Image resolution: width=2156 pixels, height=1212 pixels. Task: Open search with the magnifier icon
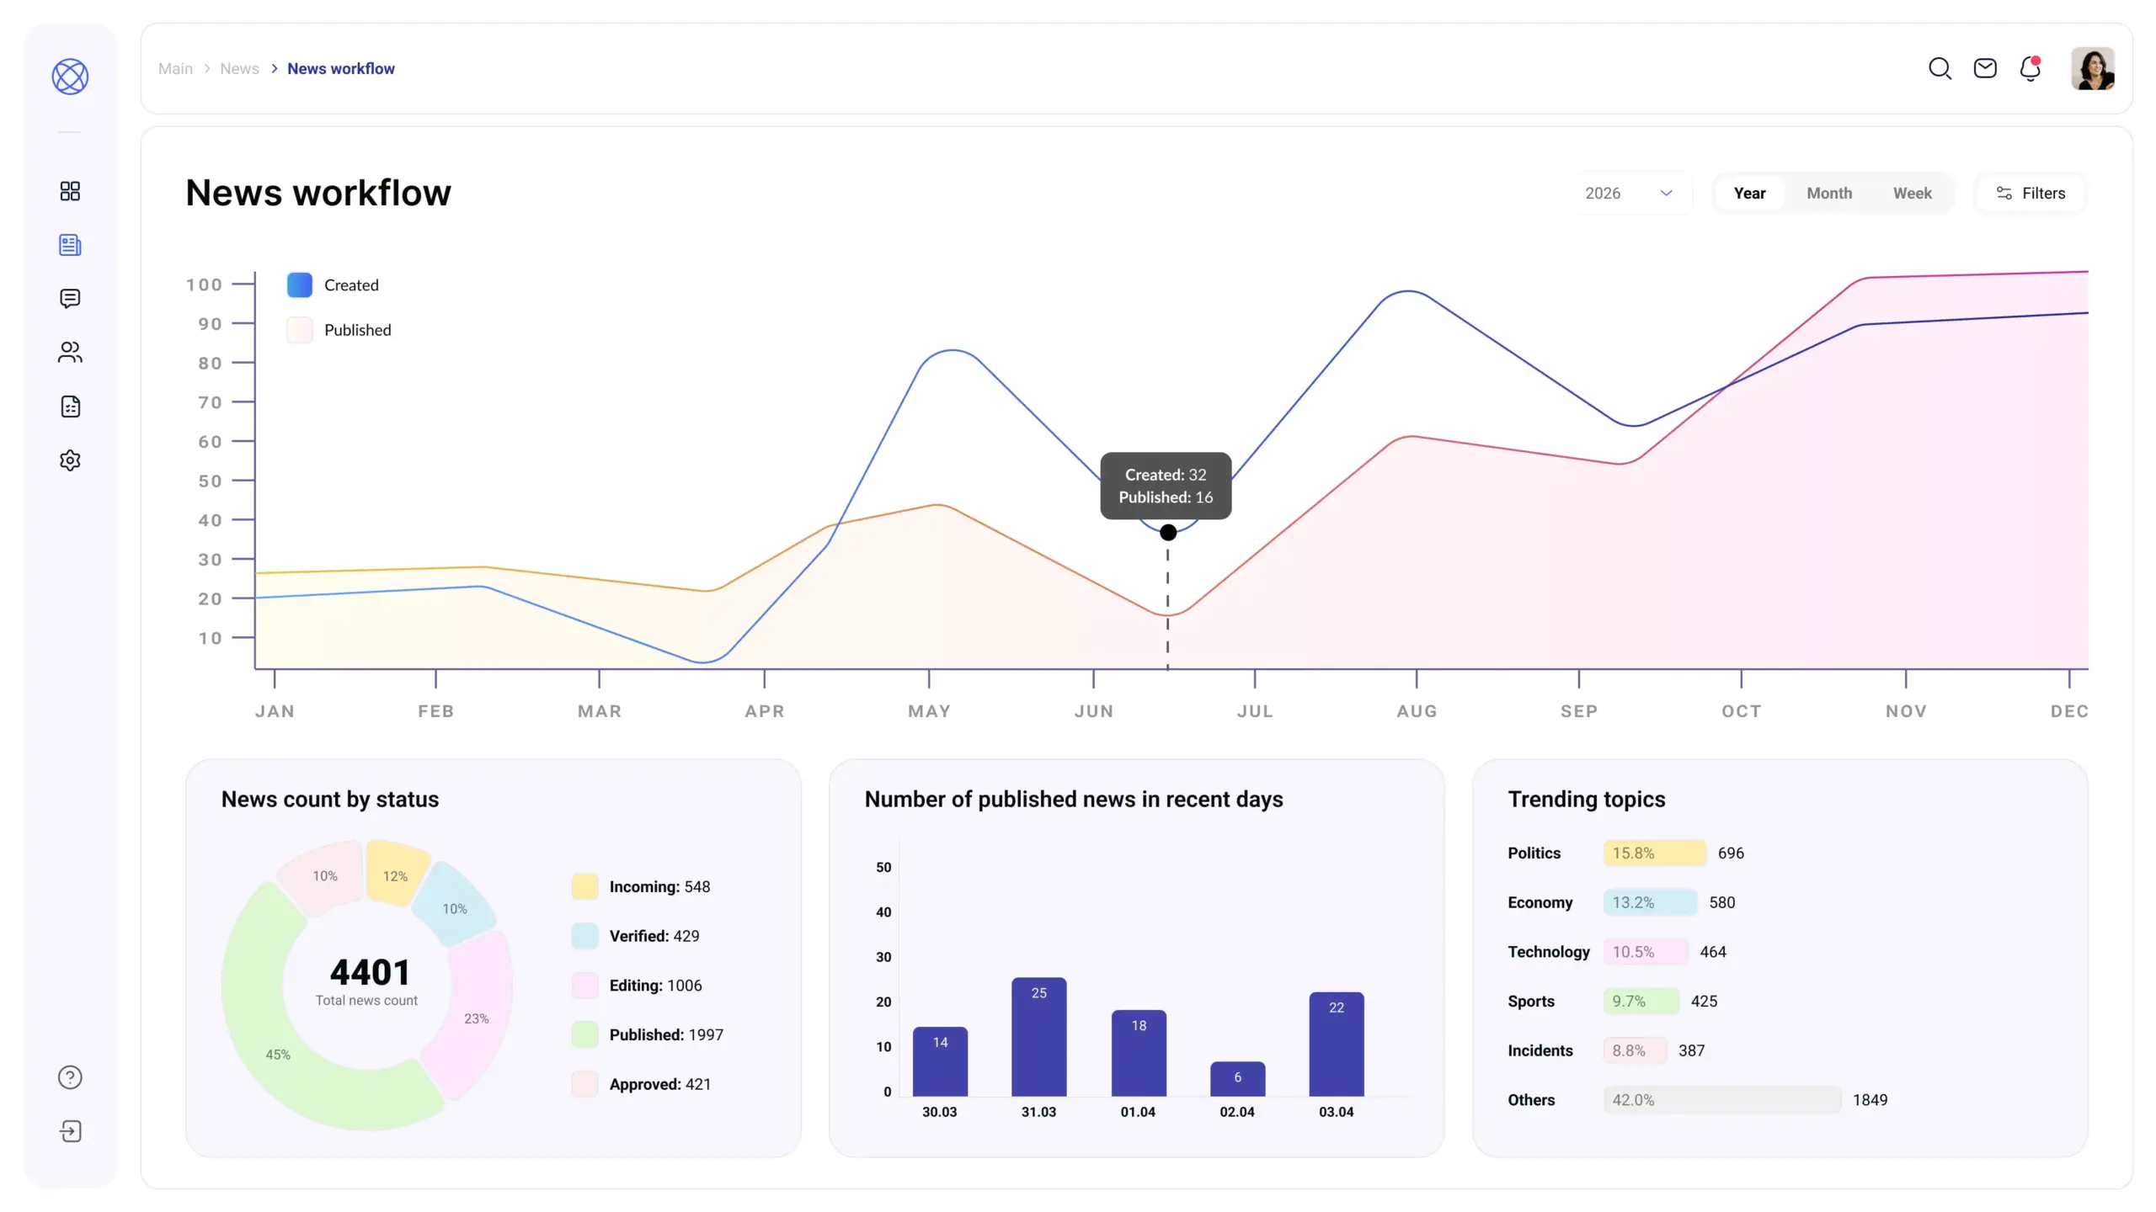(x=1940, y=68)
